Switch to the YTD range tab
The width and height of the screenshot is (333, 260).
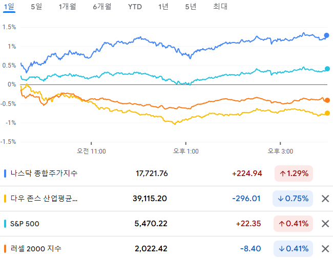click(135, 7)
